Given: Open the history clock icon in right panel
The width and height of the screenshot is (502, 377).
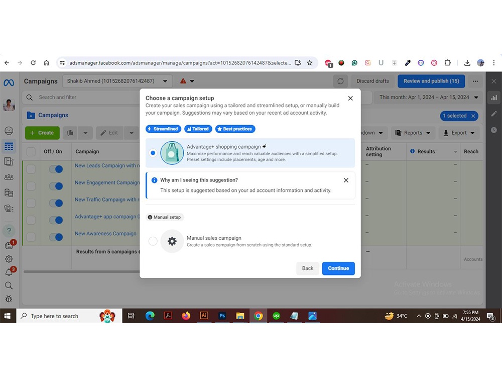Looking at the screenshot, I should click(494, 130).
